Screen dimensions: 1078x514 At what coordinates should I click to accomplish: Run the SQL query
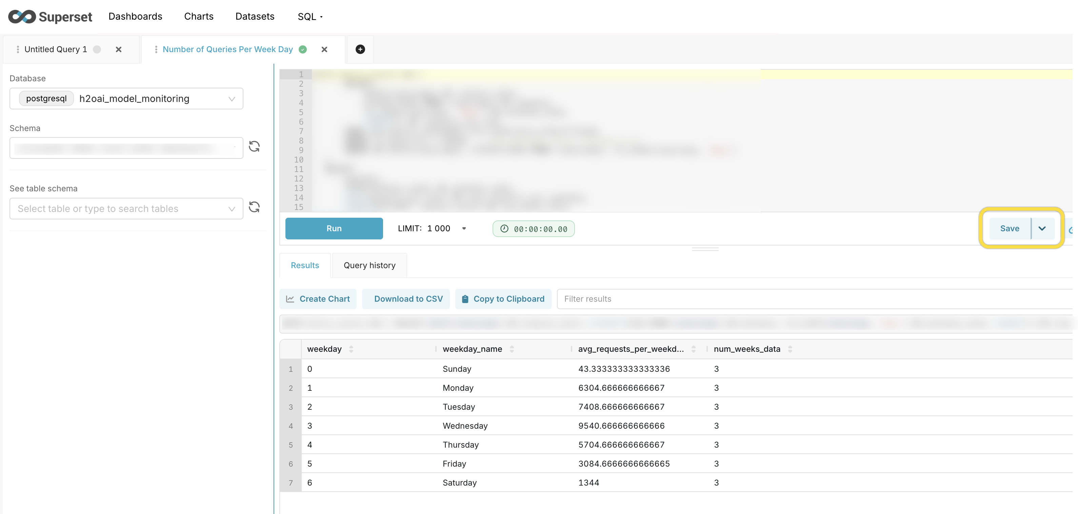(x=334, y=228)
